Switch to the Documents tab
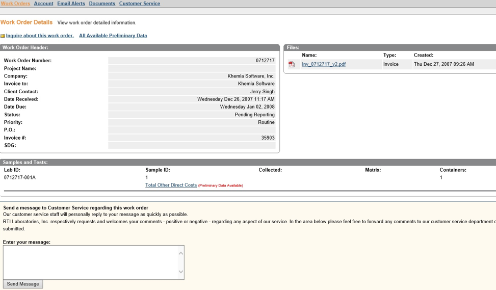This screenshot has width=496, height=290. (102, 4)
